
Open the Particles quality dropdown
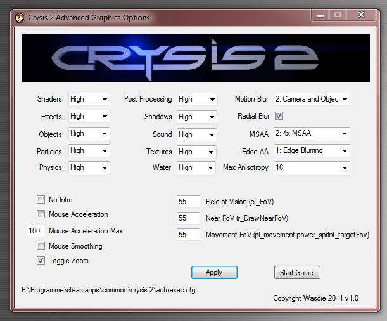point(89,151)
